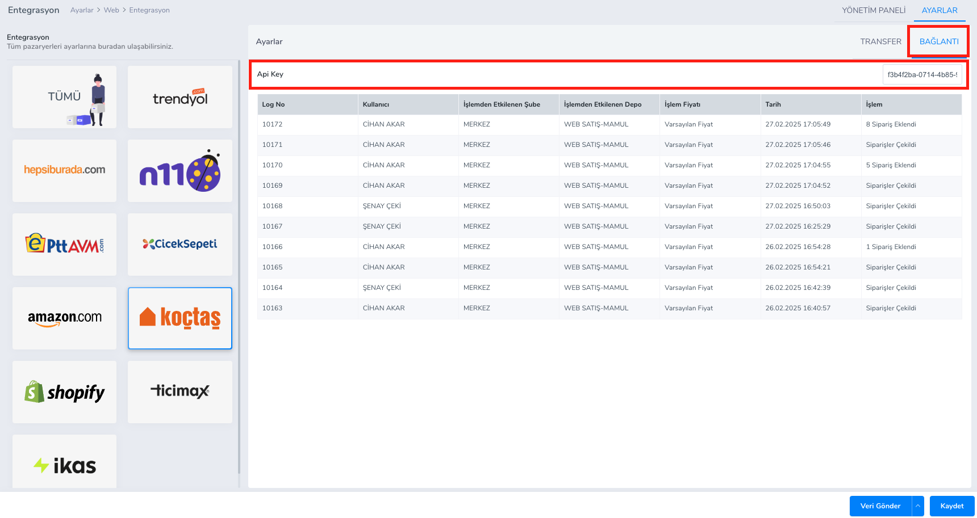Viewport: 977px width, 518px height.
Task: Expand the Veri Gönder dropdown arrow
Action: coord(917,506)
